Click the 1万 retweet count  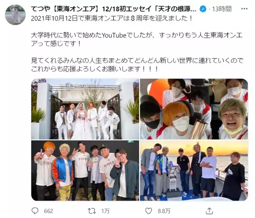(x=105, y=211)
